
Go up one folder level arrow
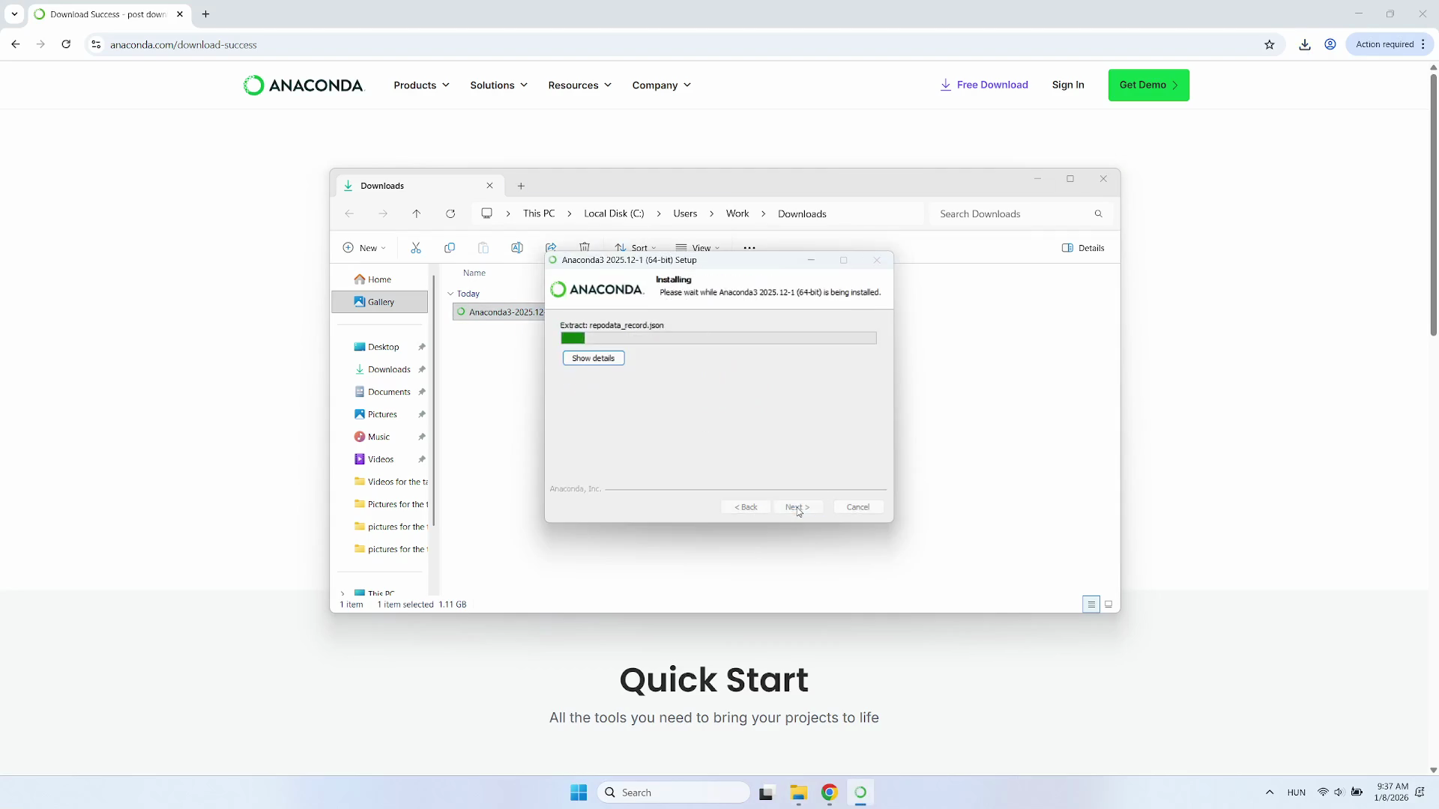coord(417,214)
